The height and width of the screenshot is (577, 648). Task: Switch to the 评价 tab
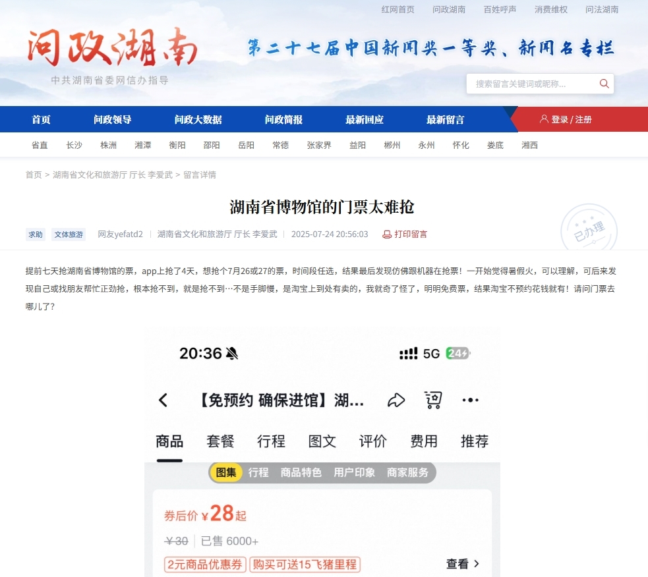point(372,441)
